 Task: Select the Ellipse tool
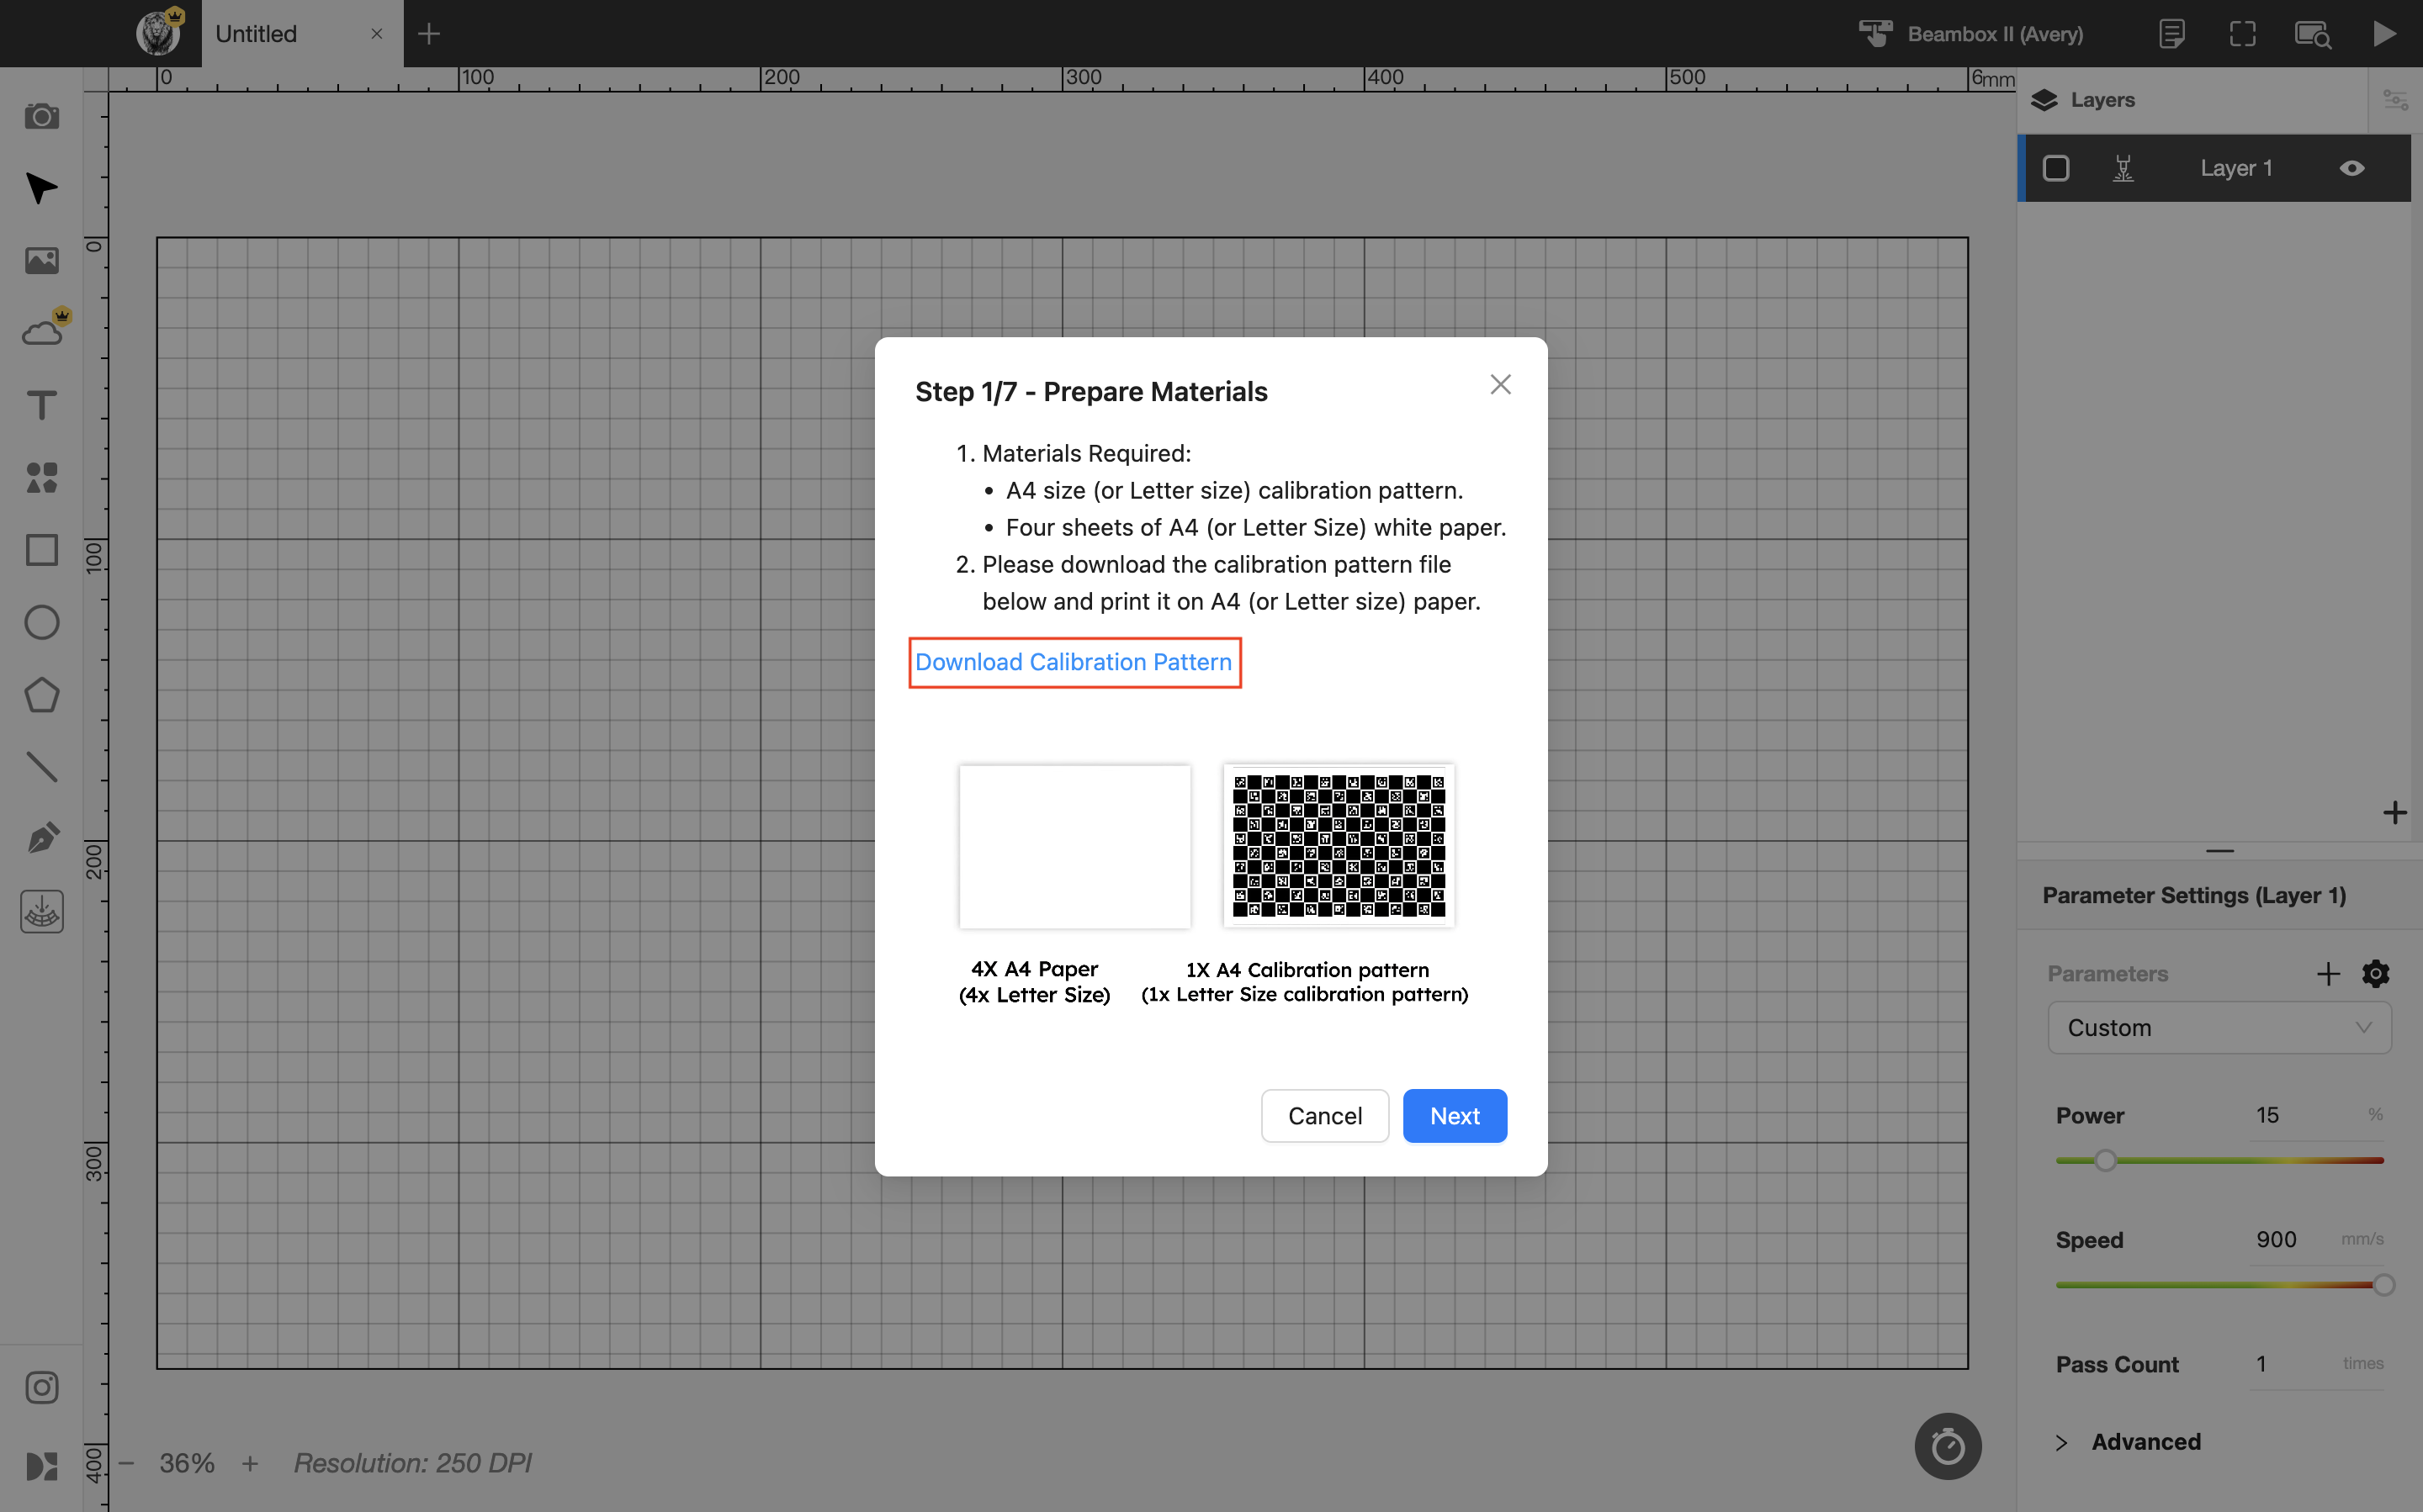pyautogui.click(x=41, y=622)
